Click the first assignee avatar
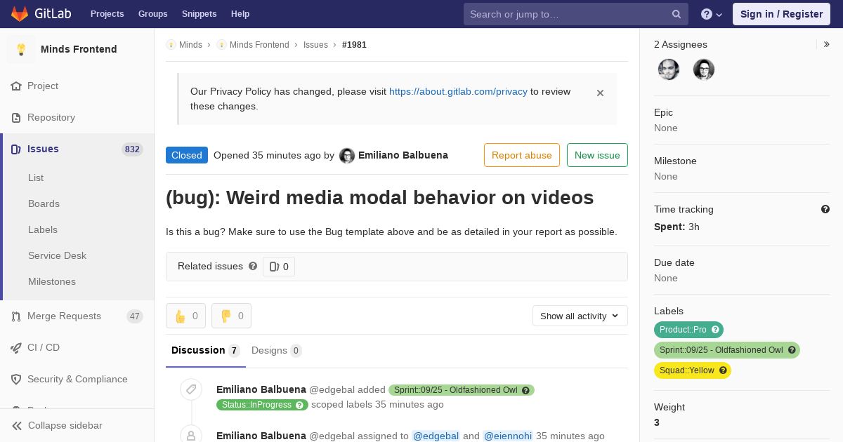The height and width of the screenshot is (442, 843). coord(669,69)
